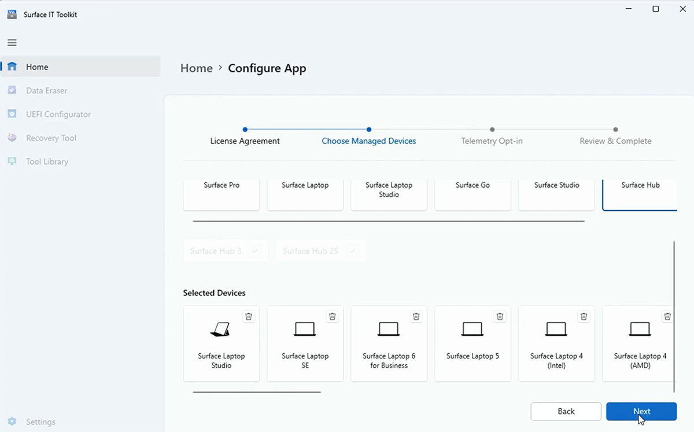Viewport: 694px width, 432px height.
Task: Click the Recovery Tool sidebar icon
Action: (x=12, y=138)
